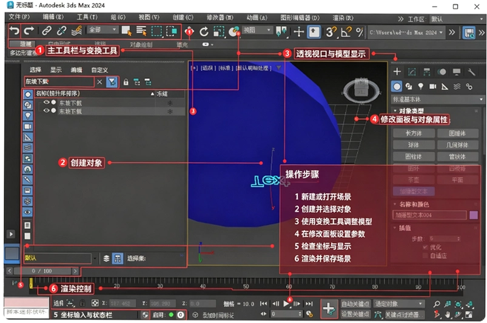The width and height of the screenshot is (487, 323).
Task: Open the 工具(T) menu
Action: [x=87, y=18]
